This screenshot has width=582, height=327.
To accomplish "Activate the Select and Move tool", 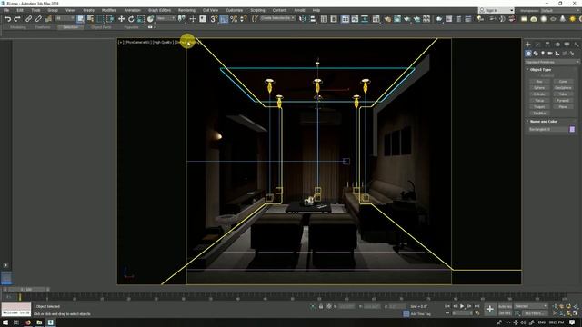I will pyautogui.click(x=121, y=19).
